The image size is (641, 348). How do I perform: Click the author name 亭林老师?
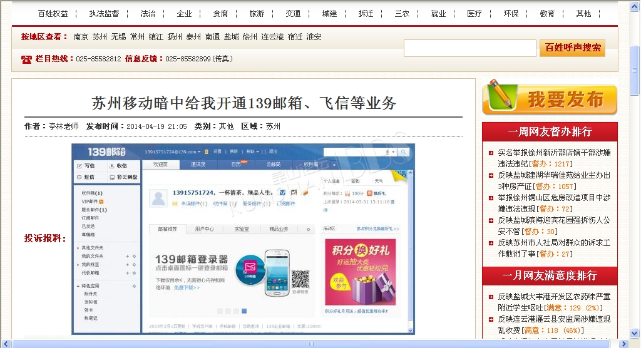click(x=63, y=126)
